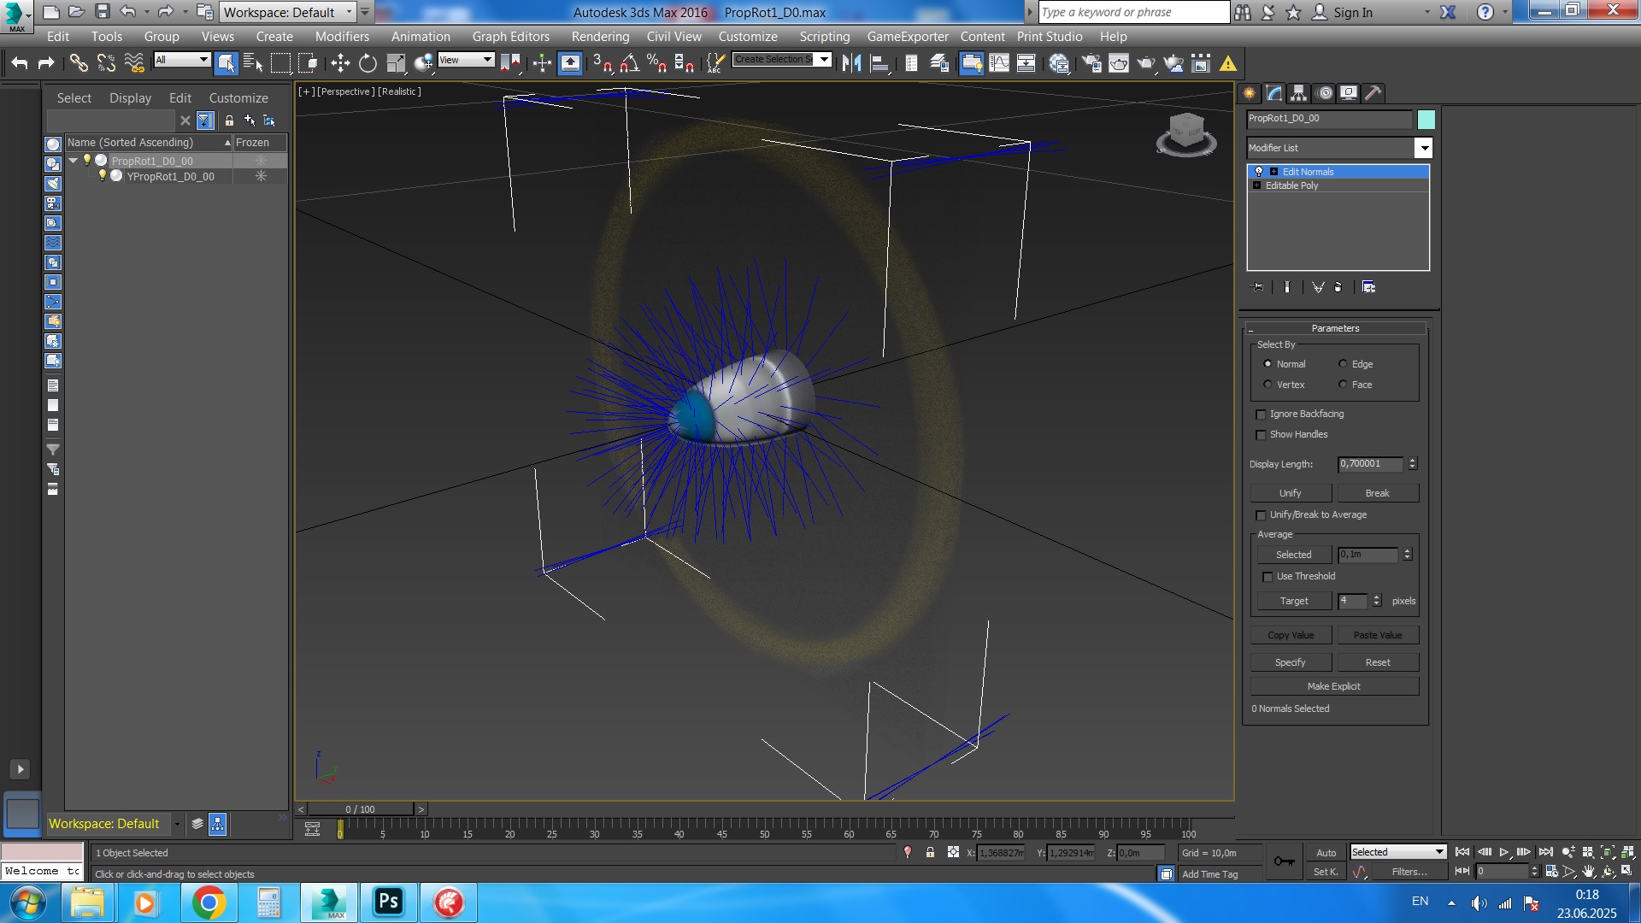Toggle the Angle Snap icon
Viewport: 1641px width, 923px height.
(x=630, y=63)
